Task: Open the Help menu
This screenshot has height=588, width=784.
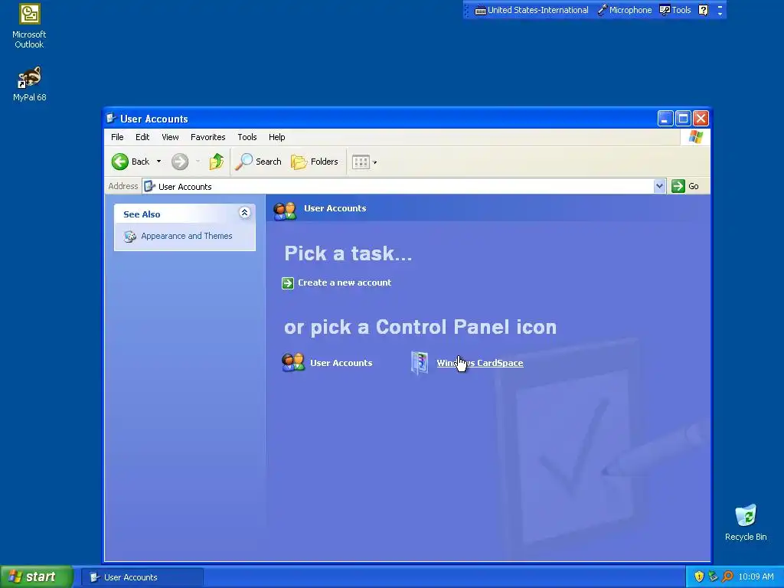Action: point(276,137)
